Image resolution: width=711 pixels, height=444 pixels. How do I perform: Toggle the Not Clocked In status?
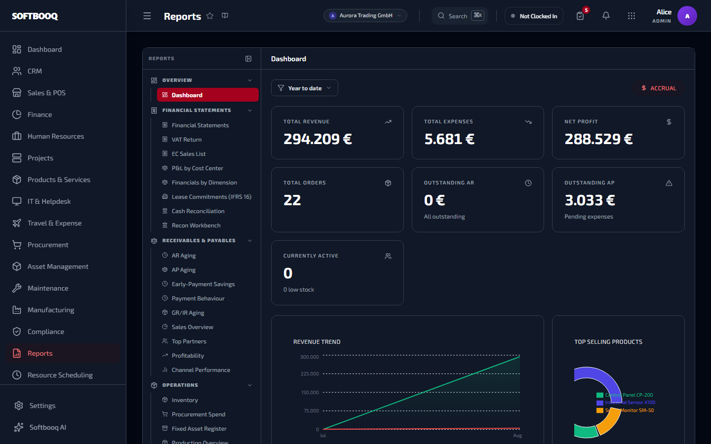pos(534,16)
